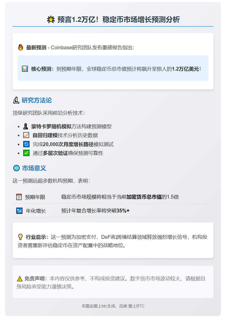Viewport: 226px width, 324px height.
Task: Click the blue refresh icon beside 20,000次 item
Action: [x=26, y=144]
